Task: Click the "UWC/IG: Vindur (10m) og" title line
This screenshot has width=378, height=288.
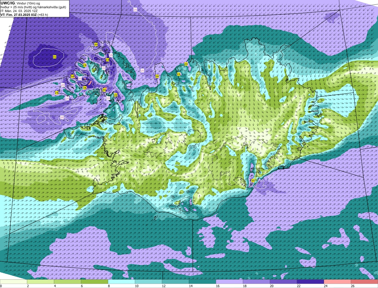Action: click(x=20, y=3)
